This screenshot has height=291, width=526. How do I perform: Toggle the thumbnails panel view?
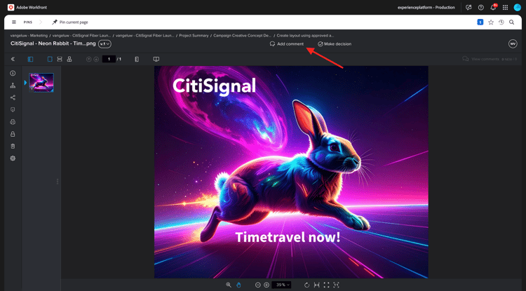[30, 59]
